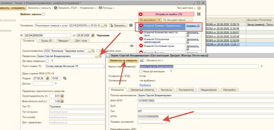
Task: Open help via the question mark icon near Все действия
Action: click(x=199, y=8)
